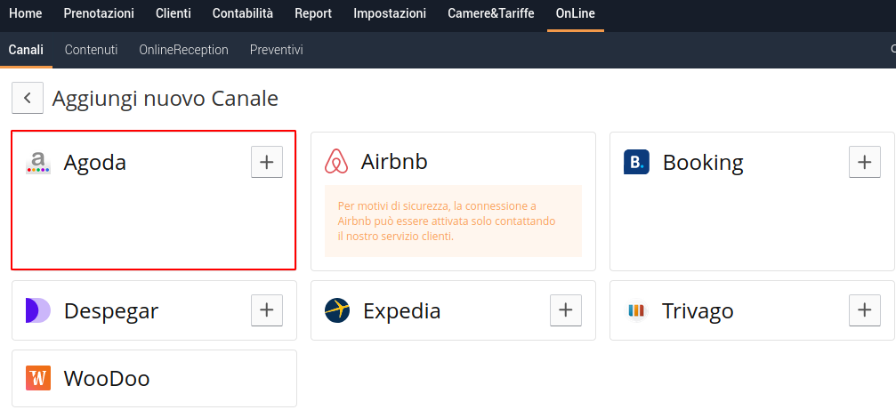Add the Expedia channel with plus icon

coord(566,310)
